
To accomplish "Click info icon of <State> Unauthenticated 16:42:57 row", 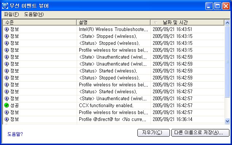I will tap(7, 98).
